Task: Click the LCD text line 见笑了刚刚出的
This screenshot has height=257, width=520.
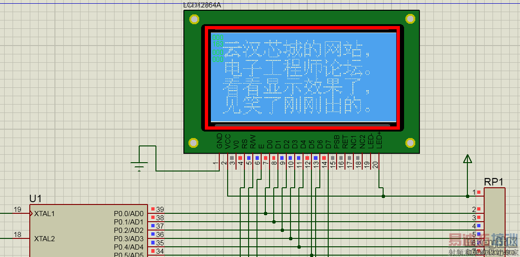Action: (297, 105)
